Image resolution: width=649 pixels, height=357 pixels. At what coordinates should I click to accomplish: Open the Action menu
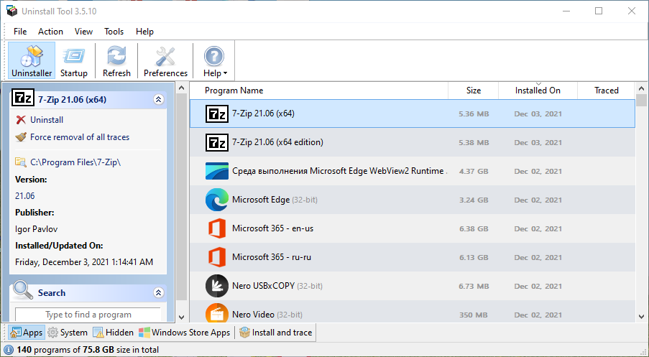pos(50,32)
